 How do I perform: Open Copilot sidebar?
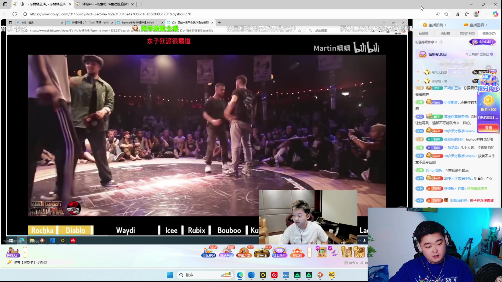pos(495,14)
